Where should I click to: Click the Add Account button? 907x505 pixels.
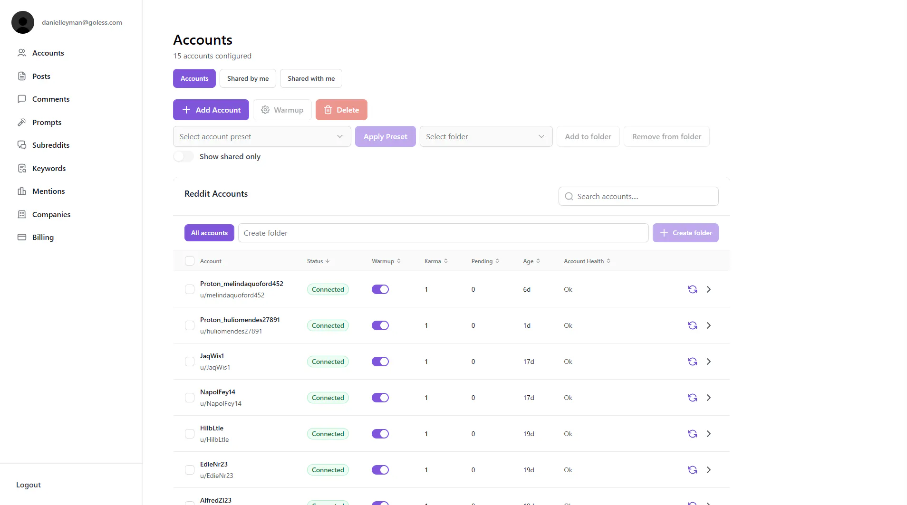pos(211,110)
